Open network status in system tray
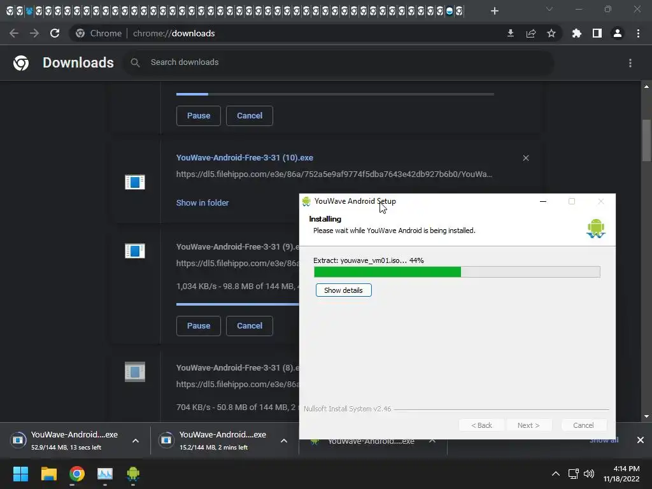Image resolution: width=652 pixels, height=489 pixels. click(574, 474)
